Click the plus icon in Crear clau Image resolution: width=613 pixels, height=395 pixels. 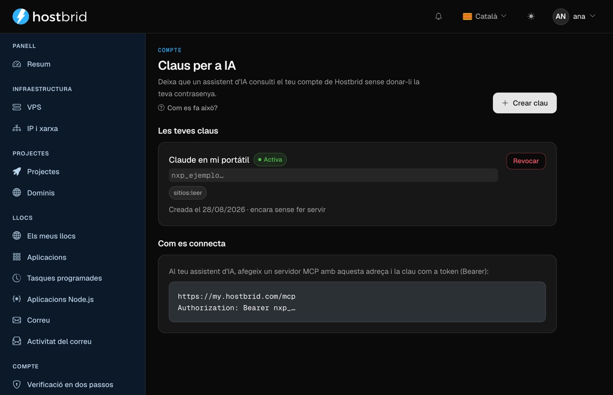coord(505,103)
